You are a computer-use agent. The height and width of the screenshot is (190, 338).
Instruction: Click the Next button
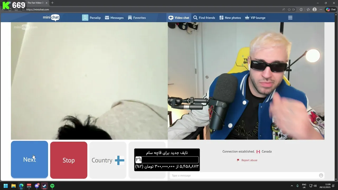coord(29,160)
